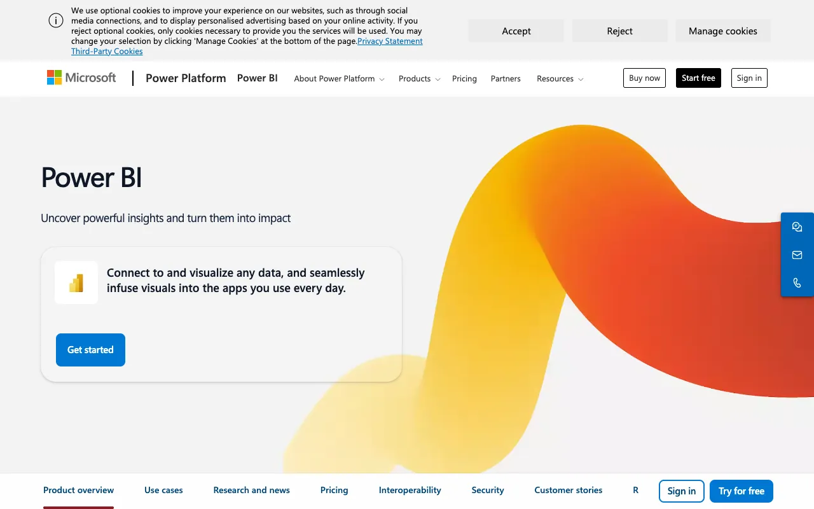Click the Microsoft logo
Image resolution: width=814 pixels, height=509 pixels.
point(81,78)
